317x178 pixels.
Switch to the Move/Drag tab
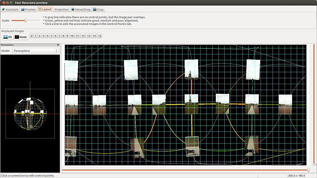(81, 9)
